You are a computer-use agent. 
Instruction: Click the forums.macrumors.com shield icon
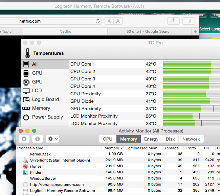[x=25, y=185]
